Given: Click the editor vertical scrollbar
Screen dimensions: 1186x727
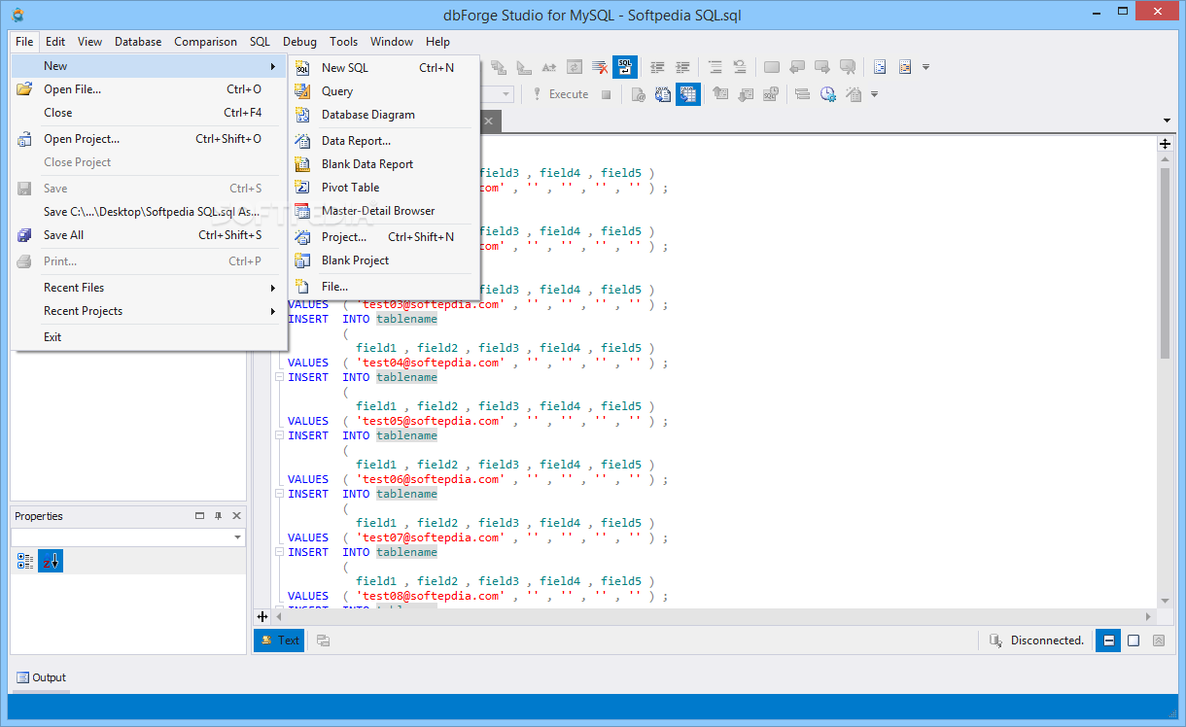Looking at the screenshot, I should click(x=1165, y=262).
